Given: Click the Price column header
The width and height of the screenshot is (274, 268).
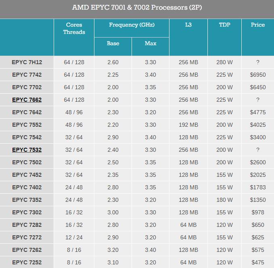Looking at the screenshot, I should click(x=258, y=25).
